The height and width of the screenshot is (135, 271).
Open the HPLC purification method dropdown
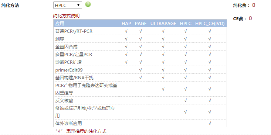coord(68,5)
